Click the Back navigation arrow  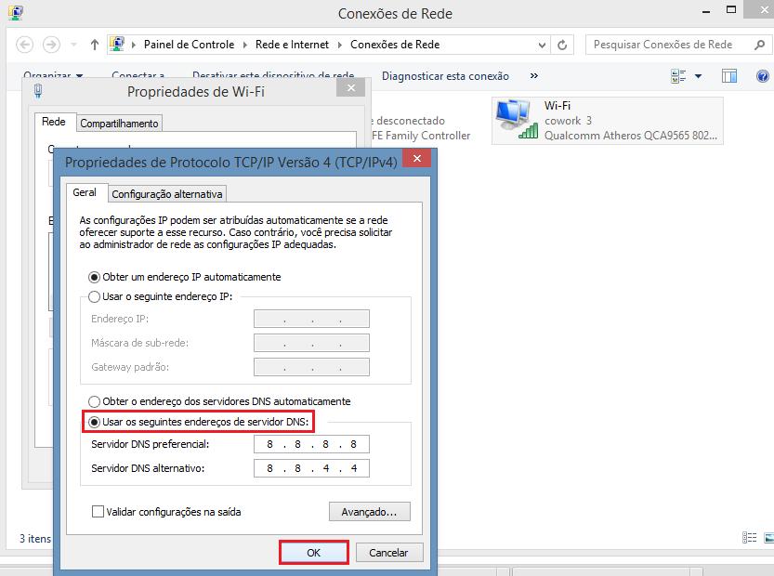pyautogui.click(x=25, y=45)
